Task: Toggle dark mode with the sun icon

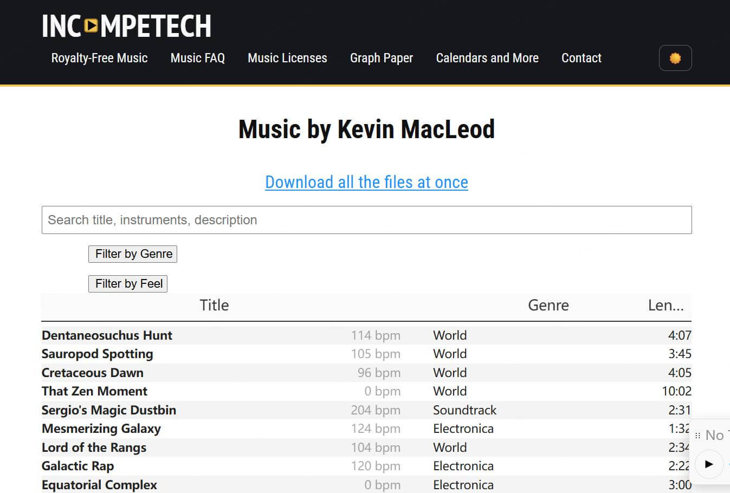Action: coord(675,58)
